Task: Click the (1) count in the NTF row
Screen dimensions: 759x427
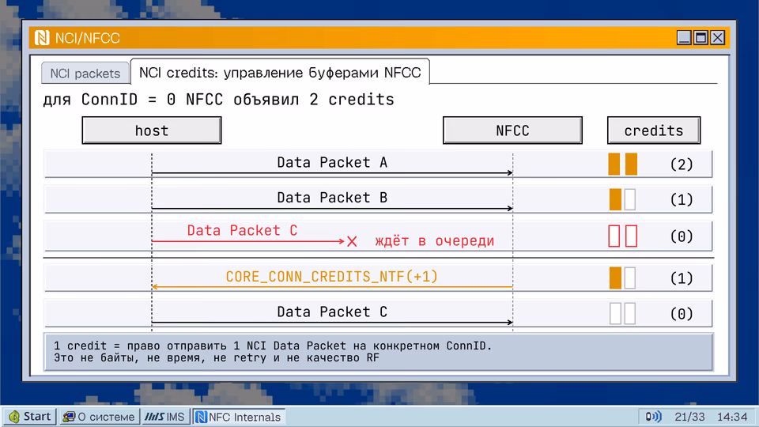Action: tap(682, 278)
